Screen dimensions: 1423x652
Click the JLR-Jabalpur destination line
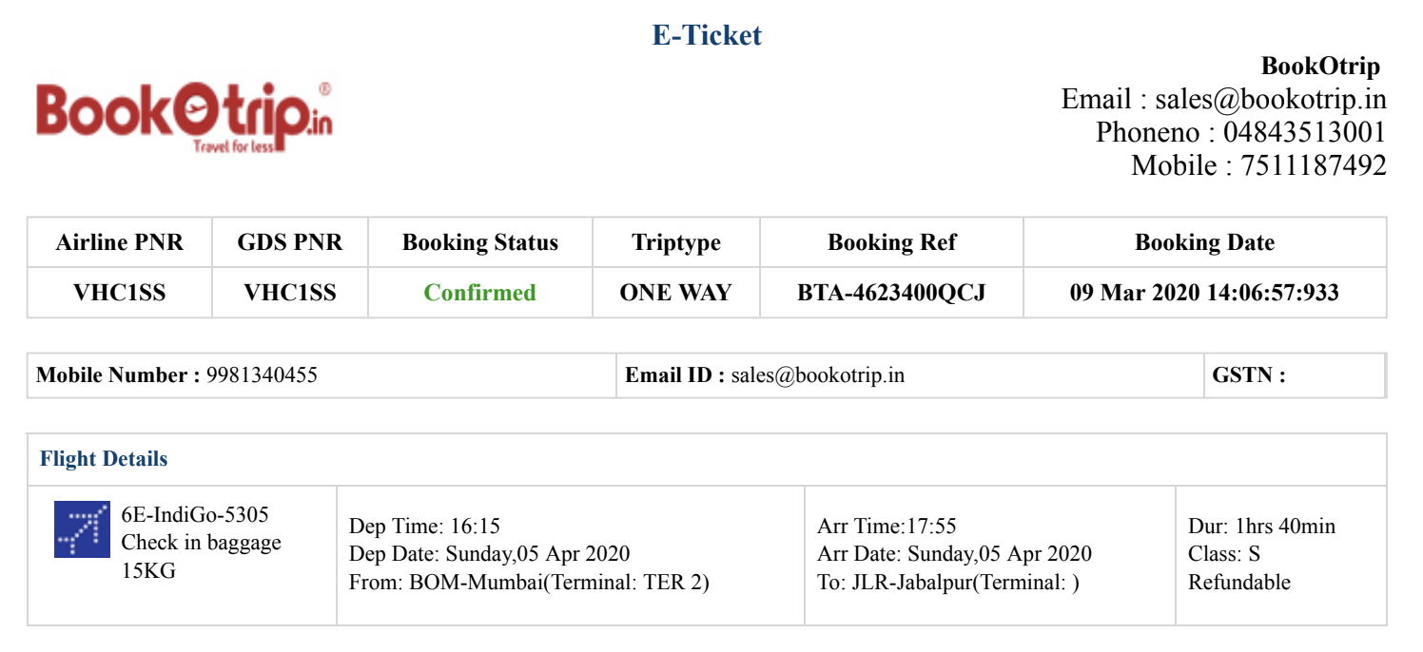pyautogui.click(x=947, y=583)
